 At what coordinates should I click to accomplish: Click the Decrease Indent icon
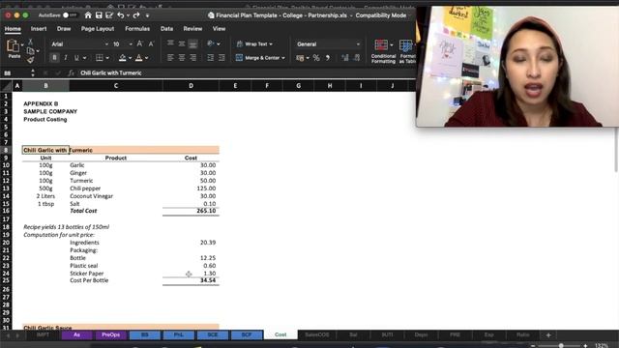(211, 58)
